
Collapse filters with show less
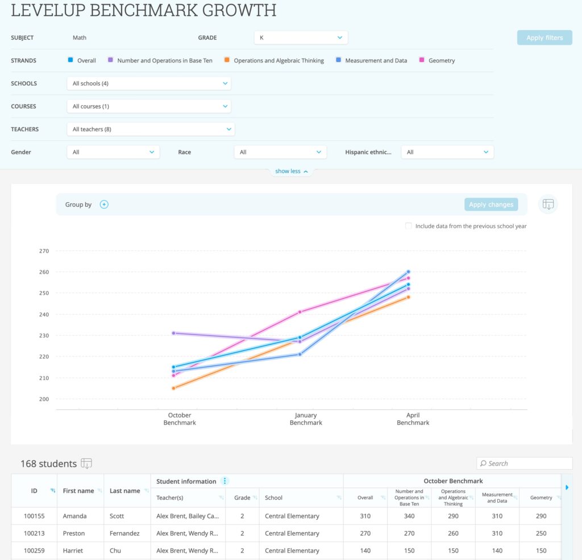(291, 171)
